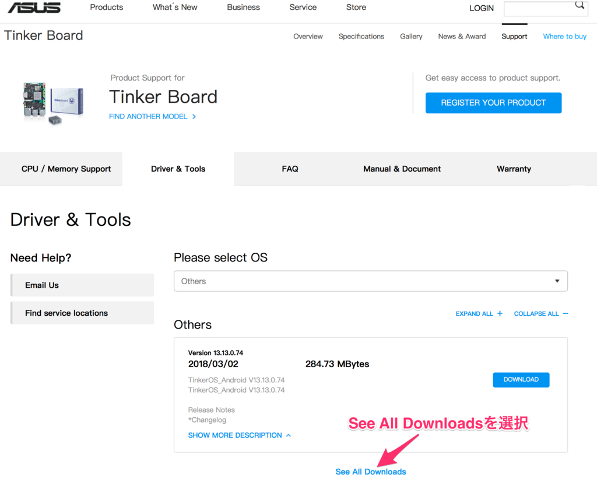The image size is (597, 478).
Task: Click the ASUS logo
Action: [34, 7]
